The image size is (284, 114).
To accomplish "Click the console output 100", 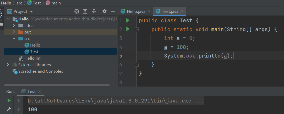I will coord(32,109).
